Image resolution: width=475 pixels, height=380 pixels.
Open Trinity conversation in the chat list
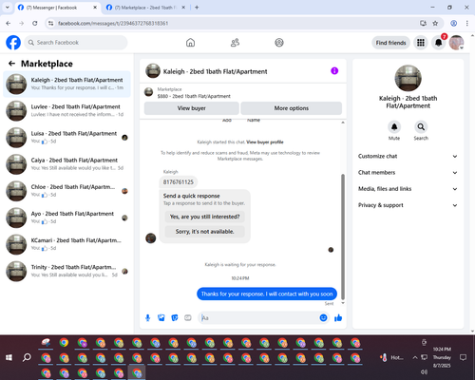pos(66,272)
